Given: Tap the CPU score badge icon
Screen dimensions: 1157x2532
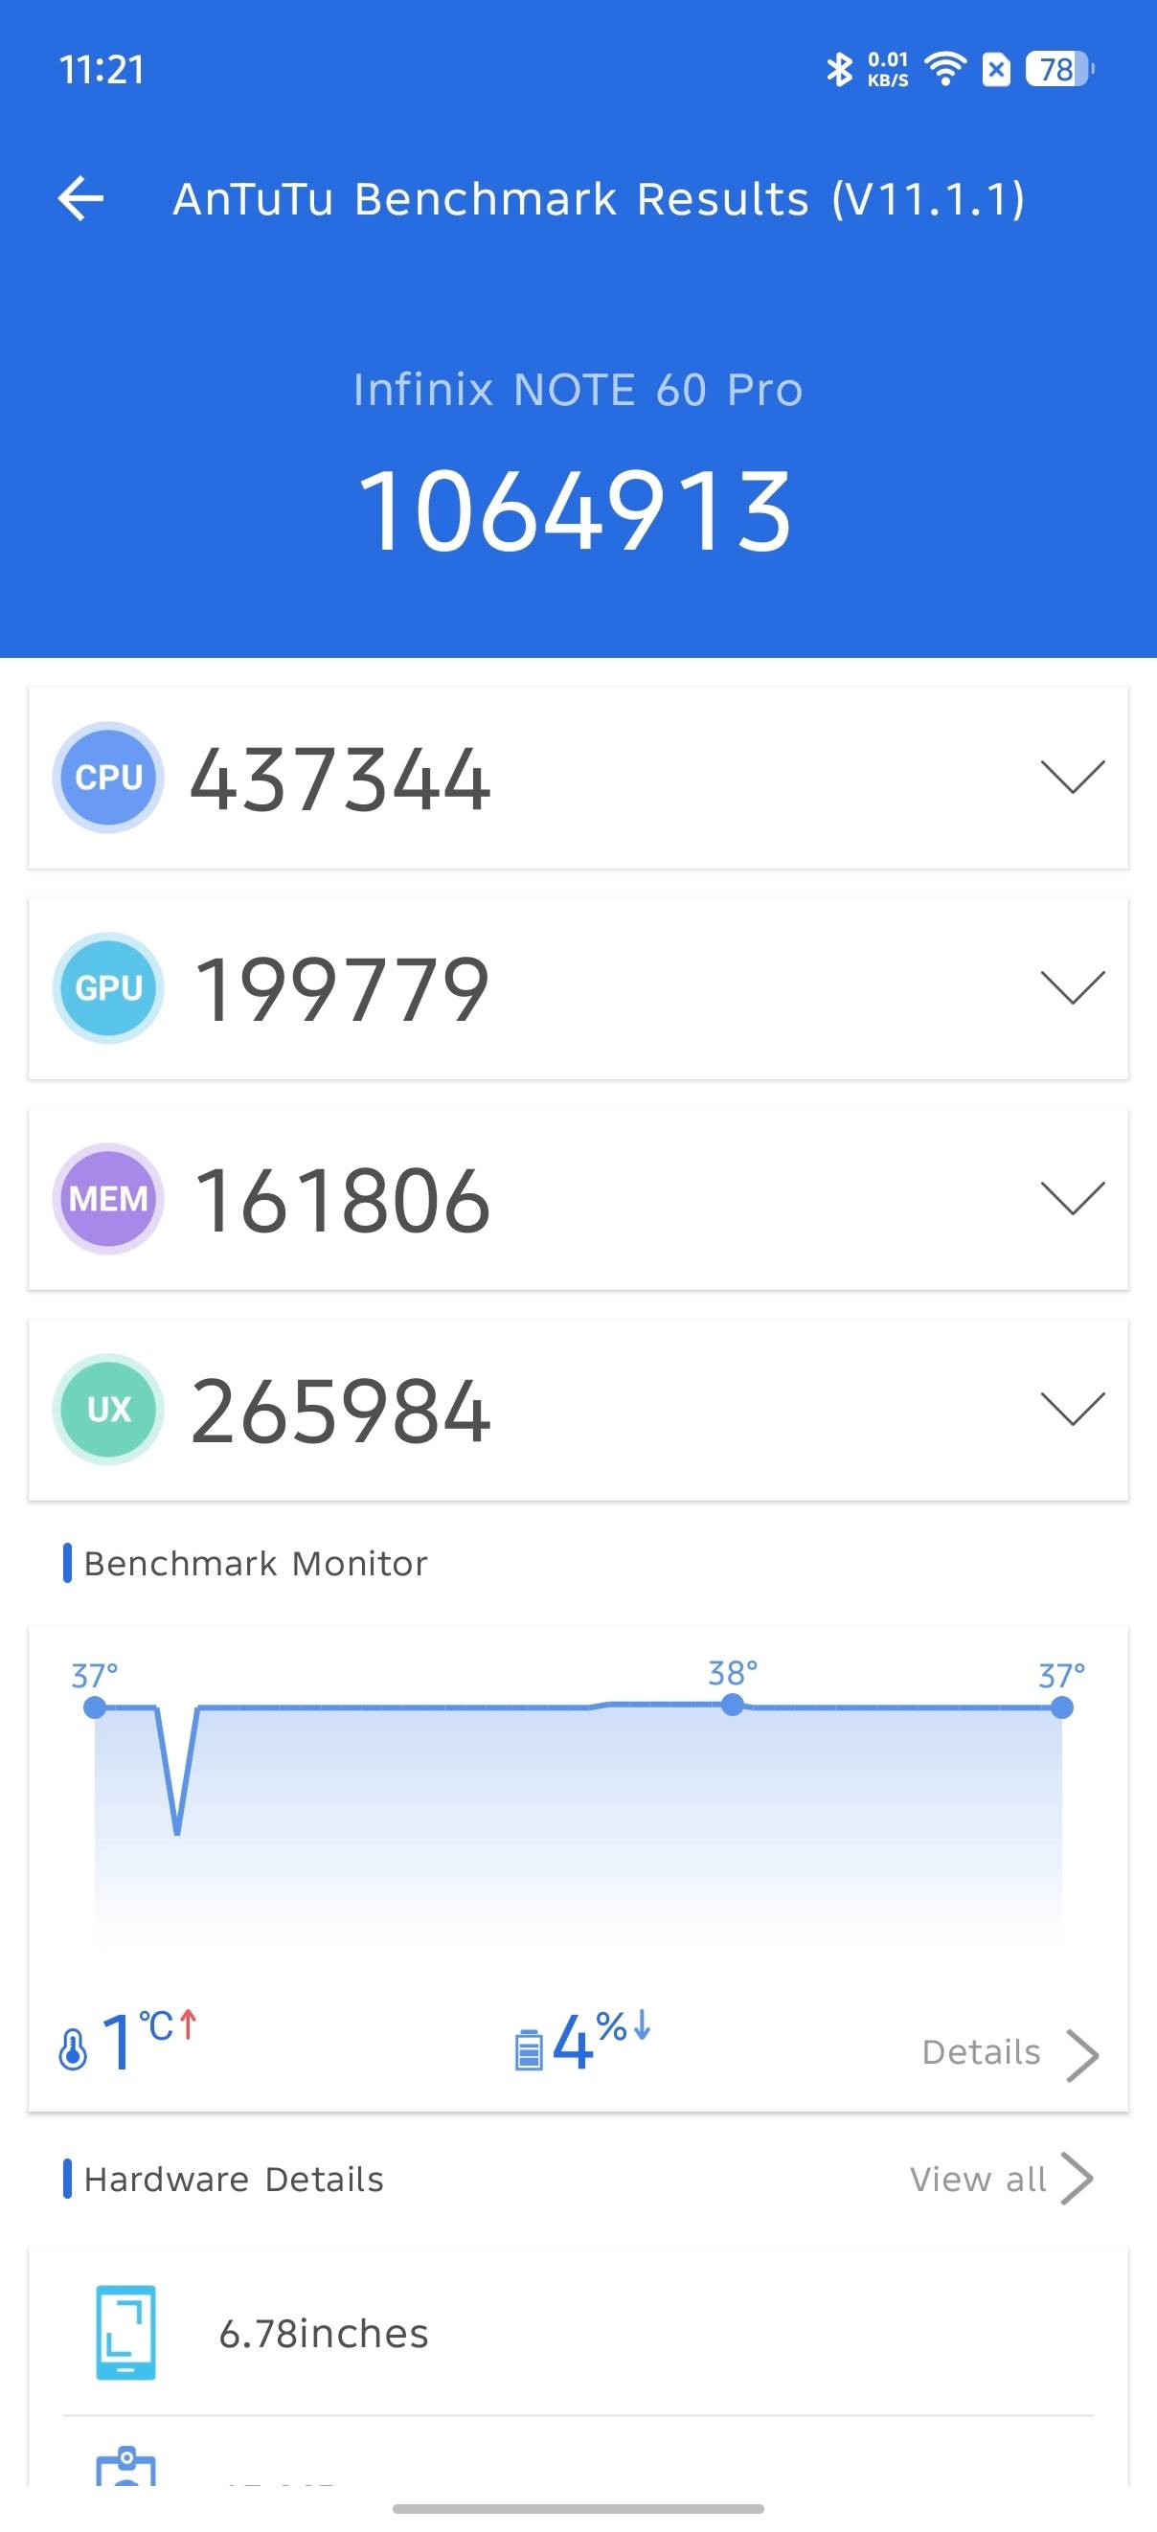Looking at the screenshot, I should (108, 778).
